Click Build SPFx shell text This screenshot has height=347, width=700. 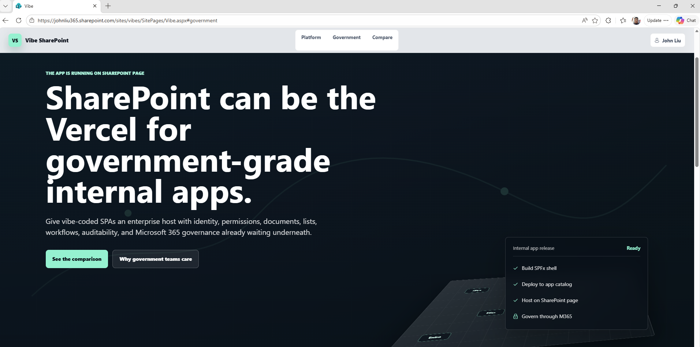click(x=539, y=268)
